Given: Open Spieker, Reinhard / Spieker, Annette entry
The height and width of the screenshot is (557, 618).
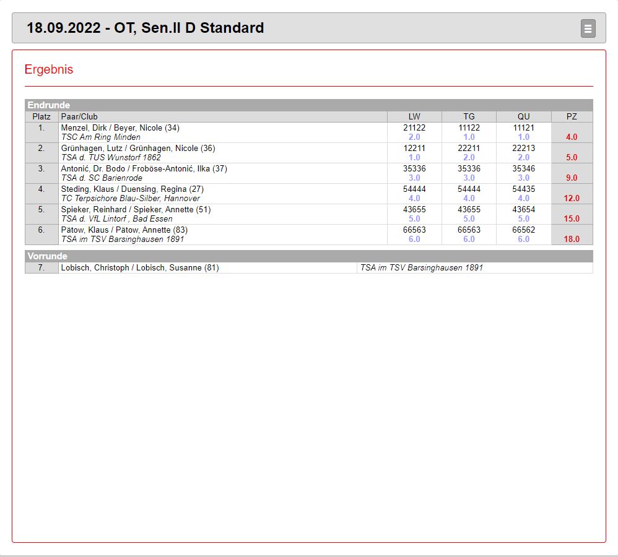Looking at the screenshot, I should tap(136, 210).
